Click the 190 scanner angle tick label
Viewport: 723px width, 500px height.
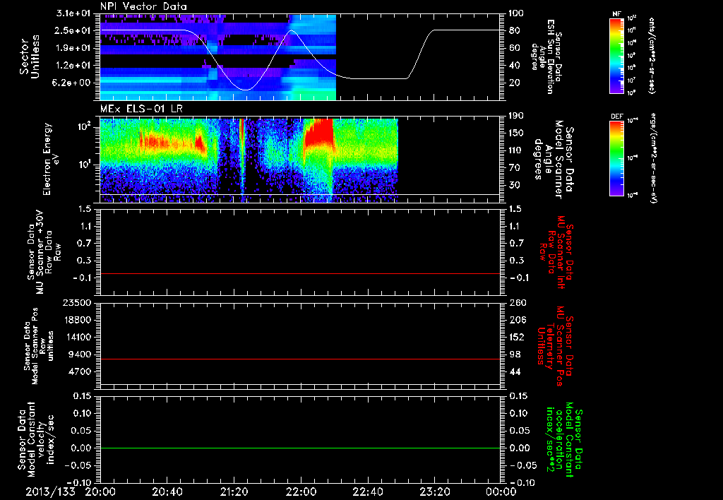[516, 116]
